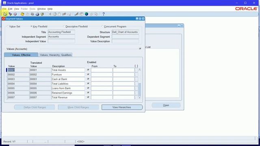Select the Key Flexfield radio button
Image resolution: width=260 pixels, height=146 pixels.
pyautogui.click(x=31, y=26)
